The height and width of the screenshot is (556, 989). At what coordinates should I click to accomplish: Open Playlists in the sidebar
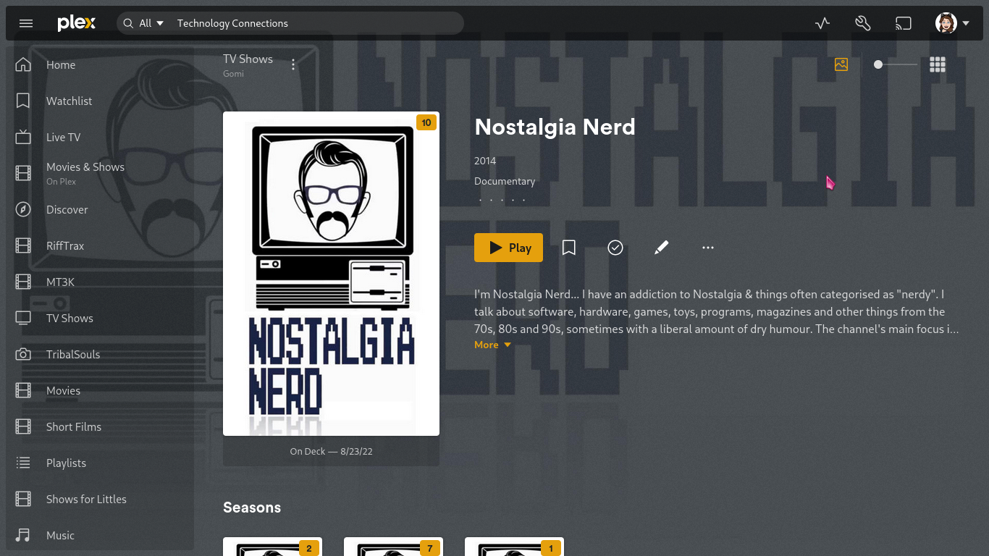point(66,463)
